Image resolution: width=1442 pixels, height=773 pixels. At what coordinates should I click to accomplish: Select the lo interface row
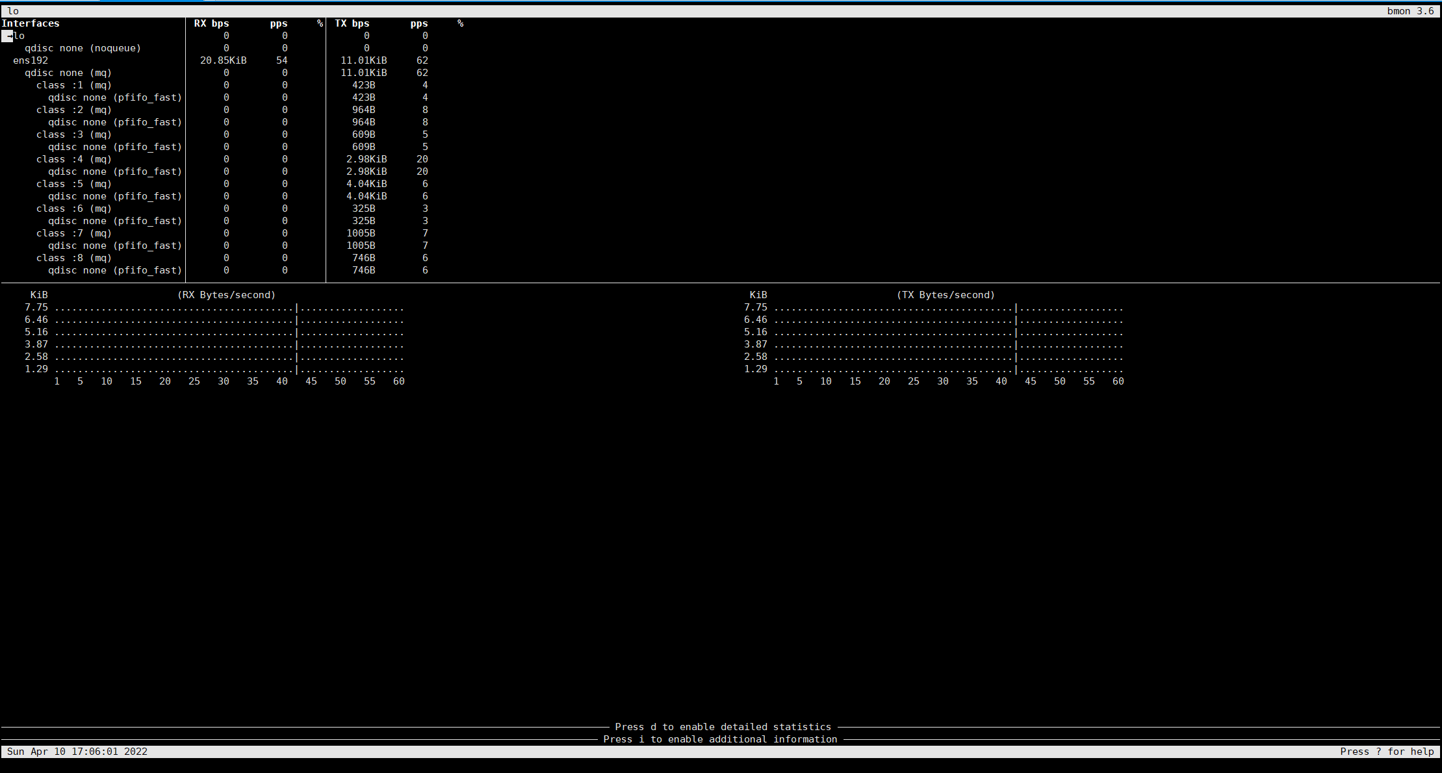click(19, 36)
